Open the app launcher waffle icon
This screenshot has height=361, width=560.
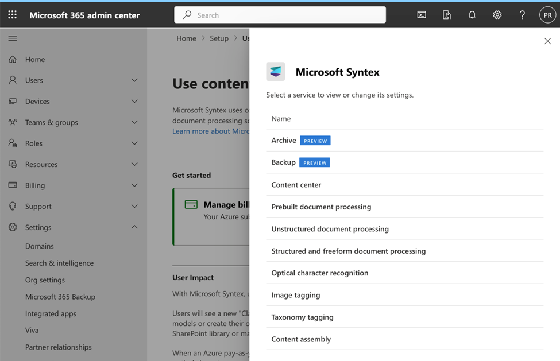click(x=13, y=14)
